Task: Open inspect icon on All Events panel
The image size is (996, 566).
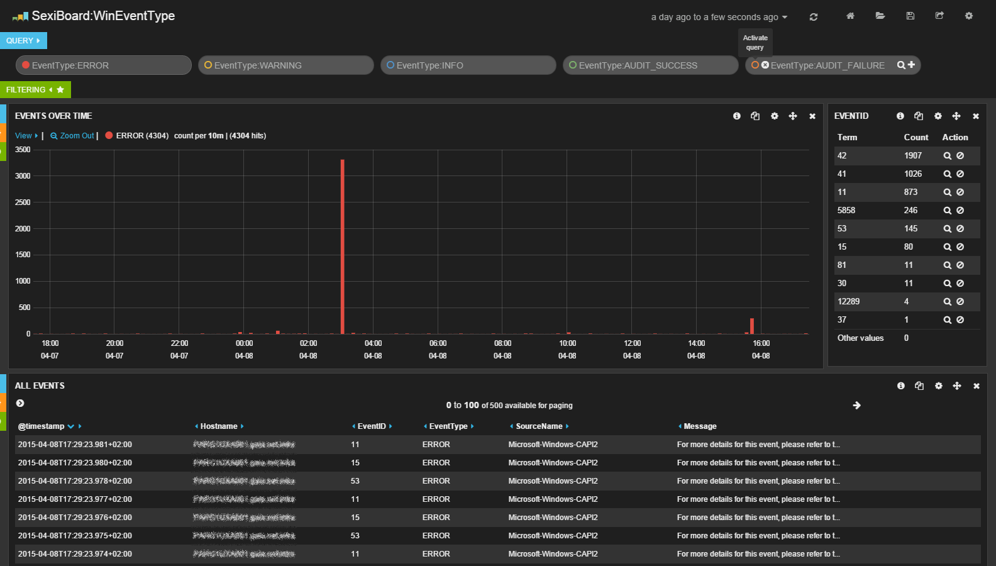Action: [919, 386]
